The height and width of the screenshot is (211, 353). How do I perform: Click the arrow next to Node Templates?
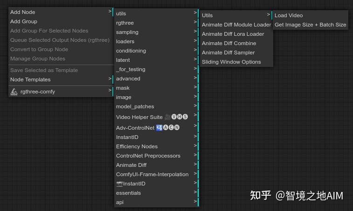tap(110, 79)
